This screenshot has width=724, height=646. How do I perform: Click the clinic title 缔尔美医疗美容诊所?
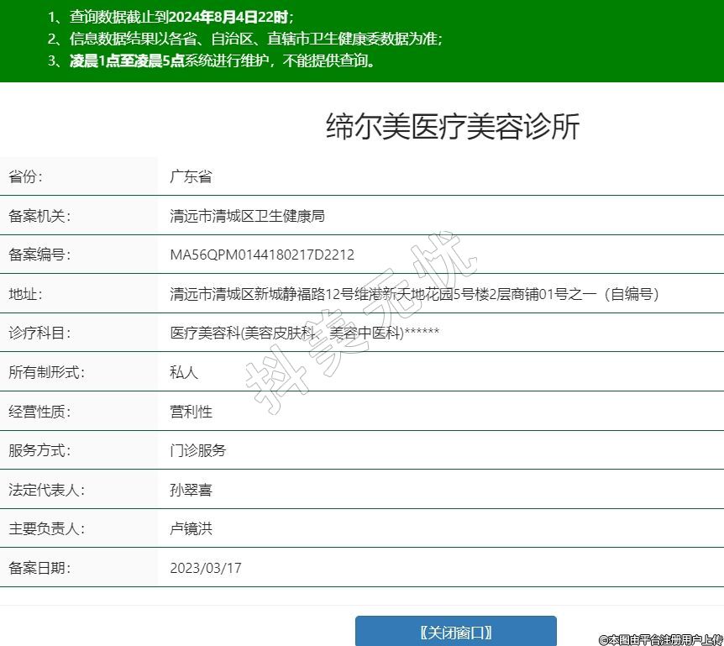[452, 127]
